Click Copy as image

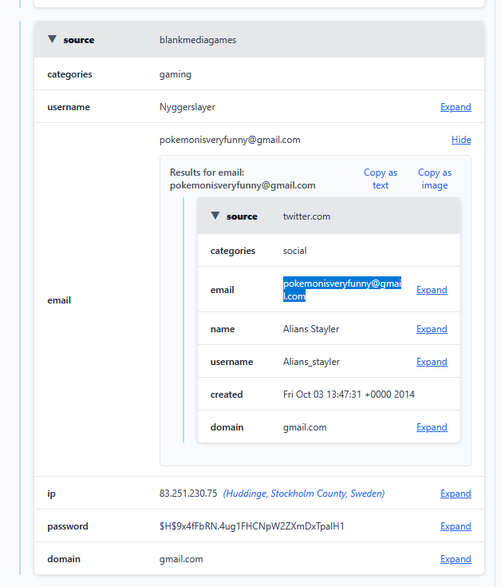coord(435,179)
